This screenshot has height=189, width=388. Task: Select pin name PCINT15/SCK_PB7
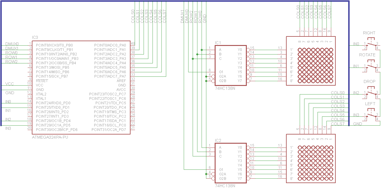[52, 76]
